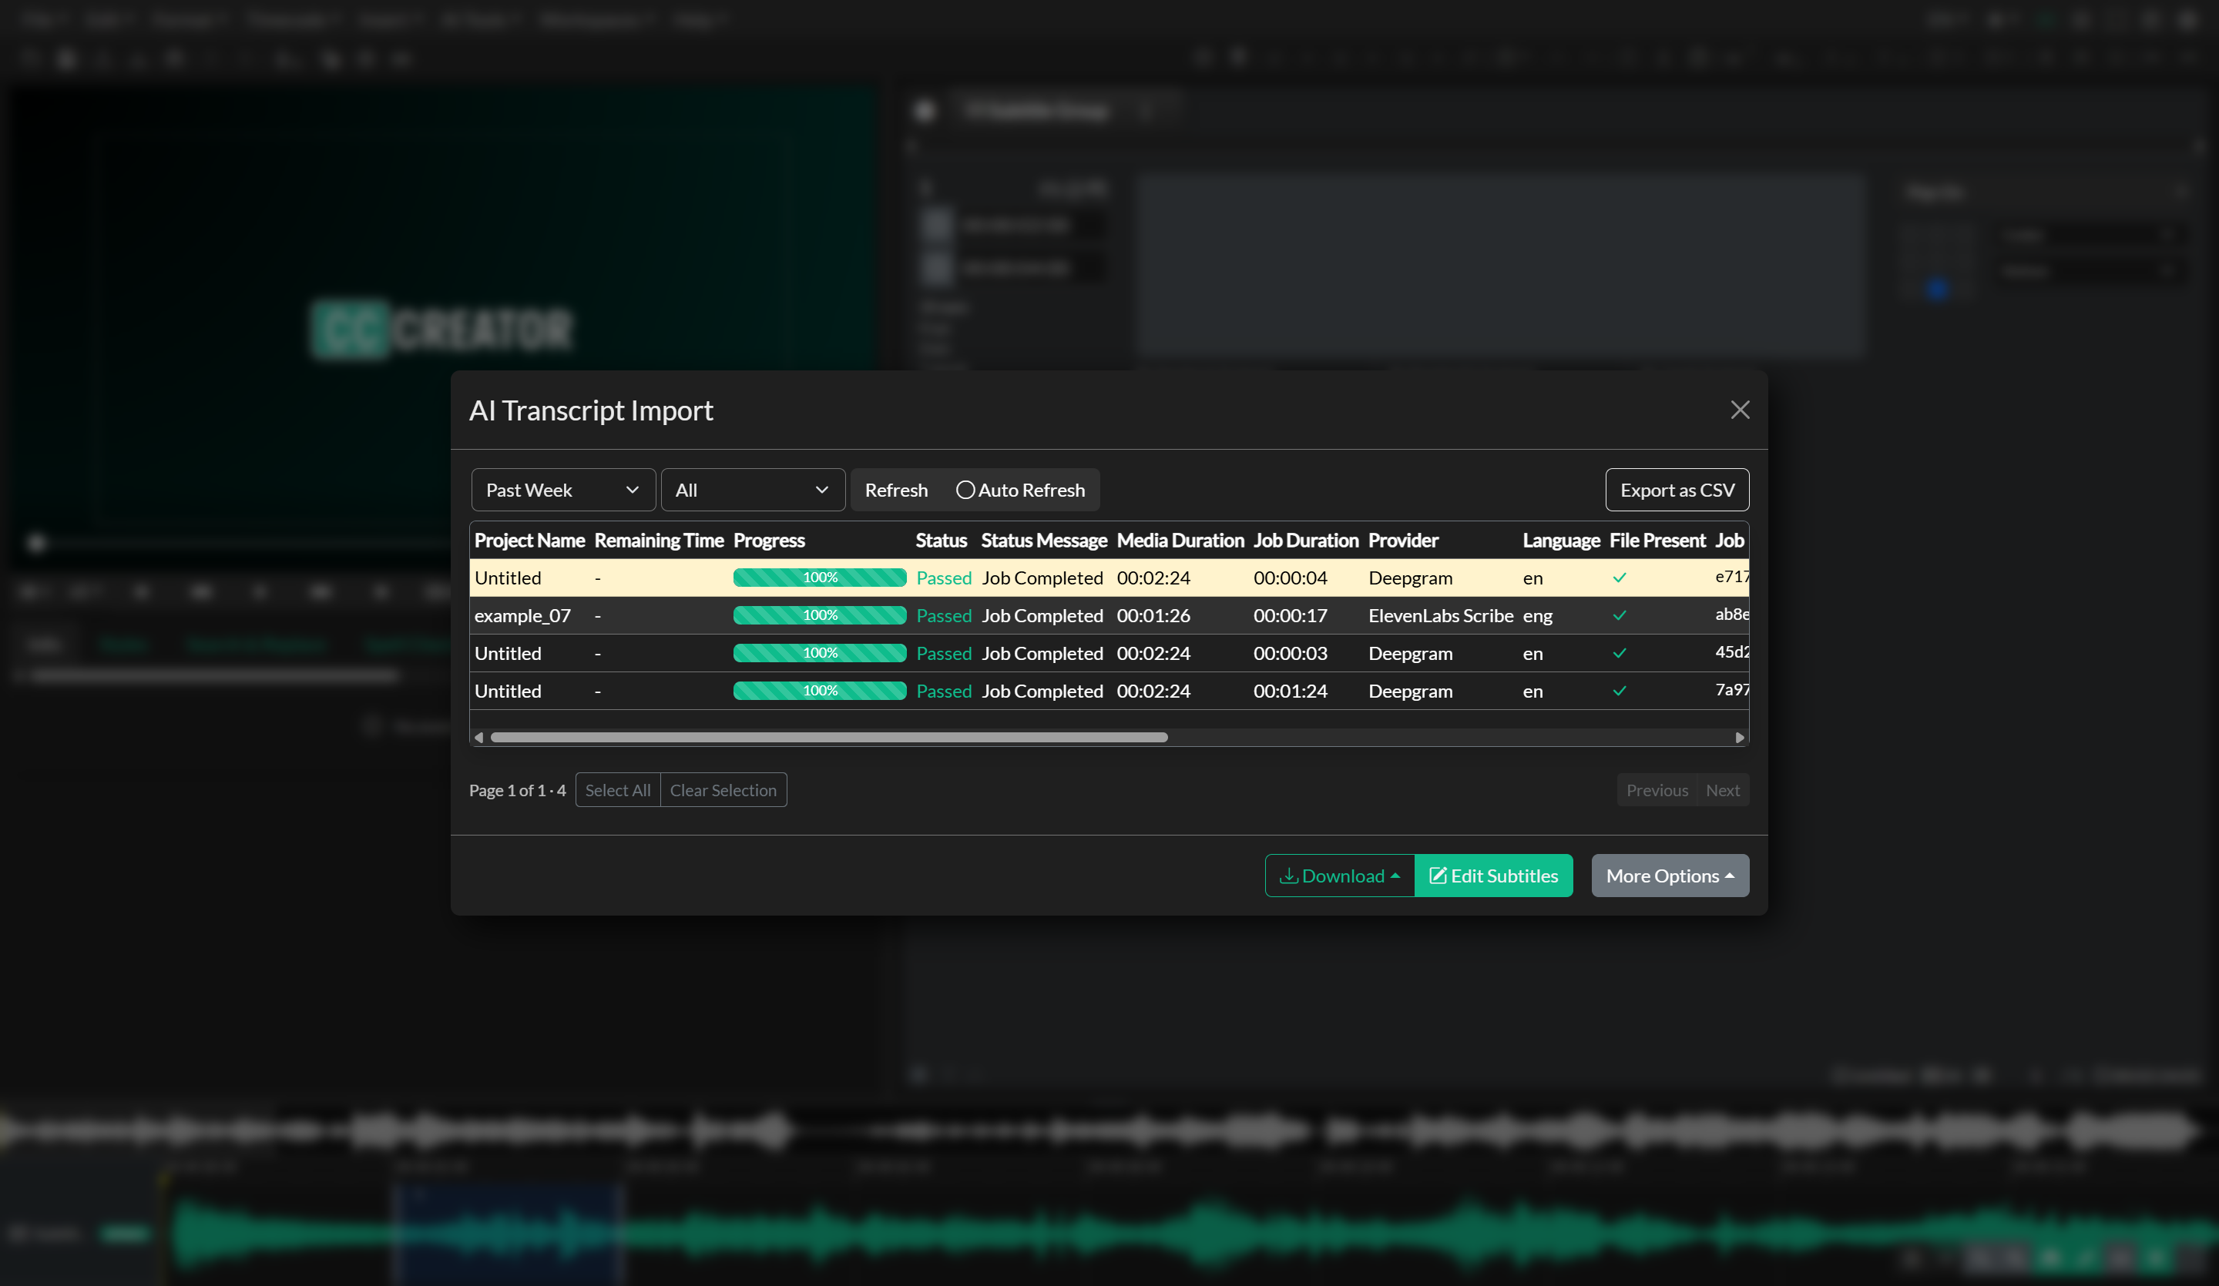2219x1286 pixels.
Task: Close the AI Transcript Import dialog
Action: (x=1739, y=410)
